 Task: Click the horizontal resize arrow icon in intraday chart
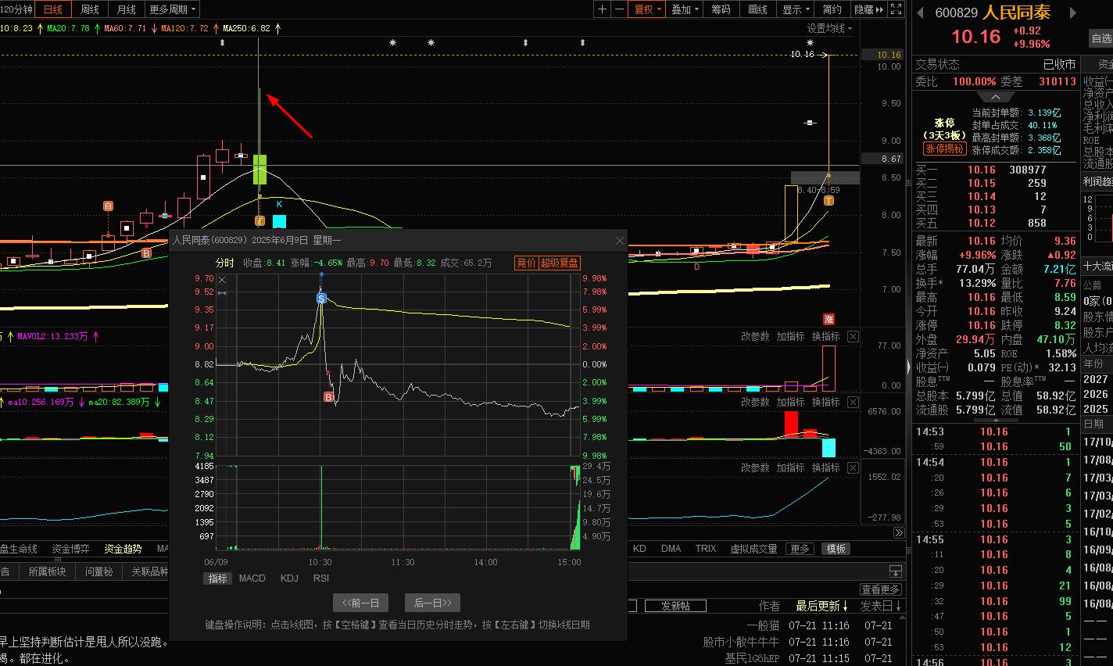tap(222, 293)
